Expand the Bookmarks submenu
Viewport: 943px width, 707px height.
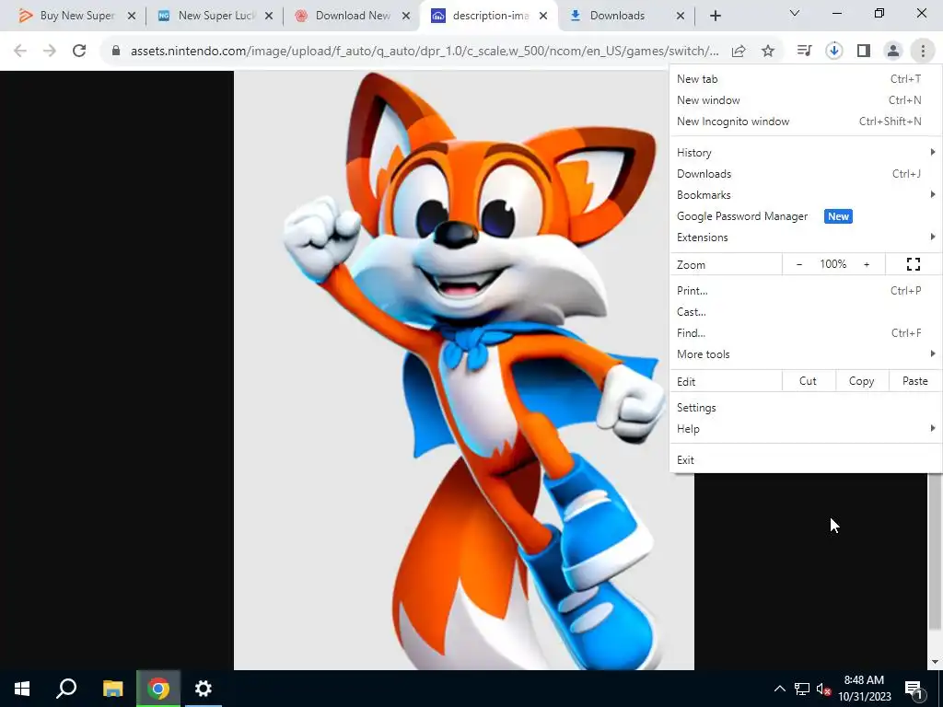coord(805,195)
